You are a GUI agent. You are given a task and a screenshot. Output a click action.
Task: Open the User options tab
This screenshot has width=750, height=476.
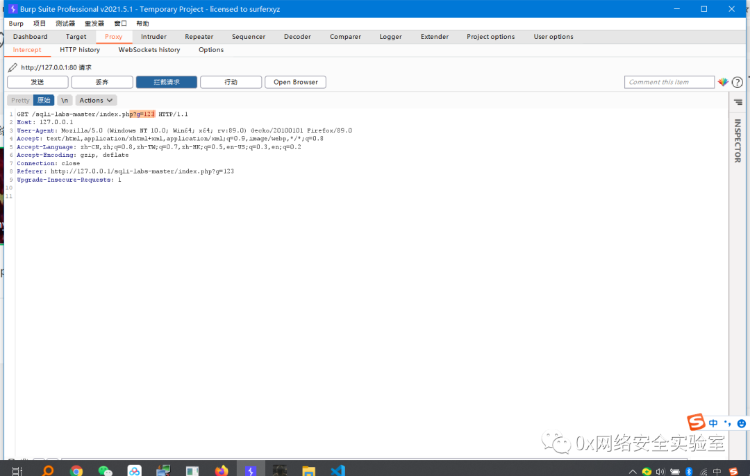553,37
